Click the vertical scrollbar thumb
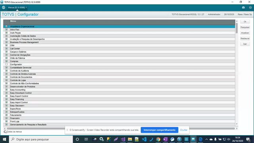 coord(237,28)
